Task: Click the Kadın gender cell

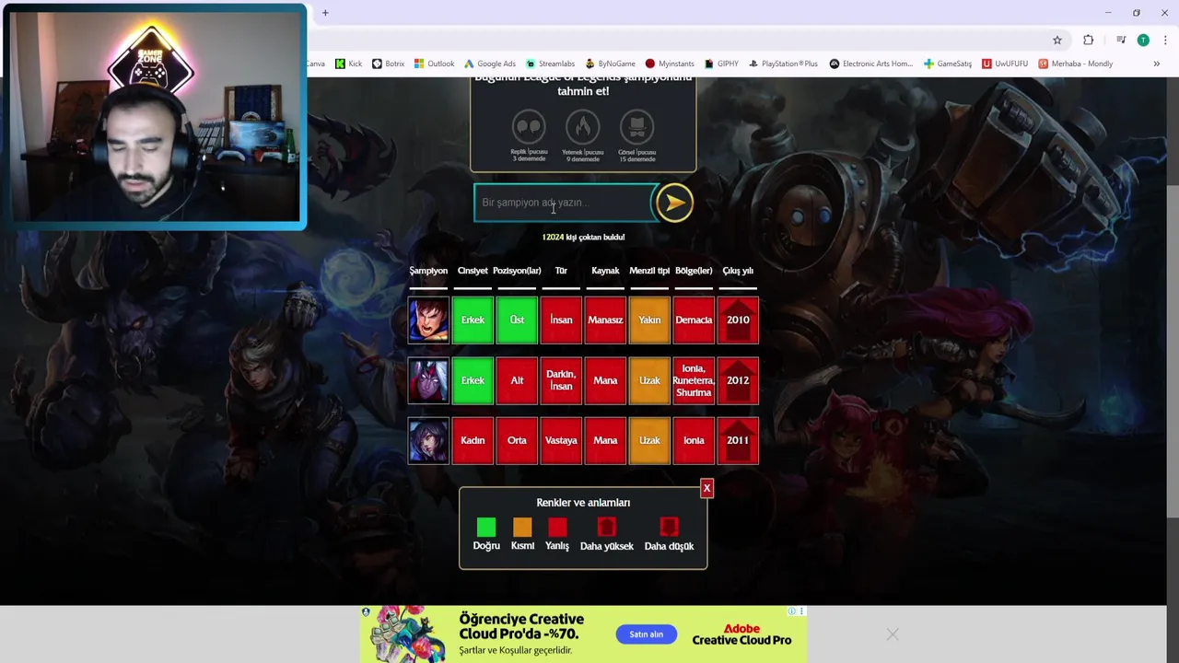Action: 473,440
